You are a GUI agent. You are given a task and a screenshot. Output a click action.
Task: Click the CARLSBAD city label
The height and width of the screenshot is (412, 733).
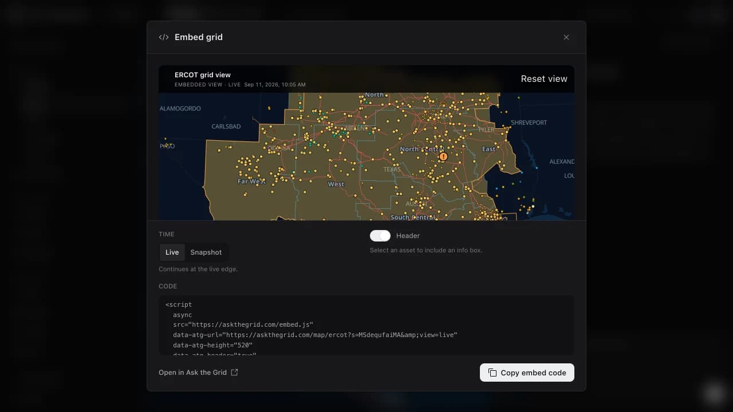click(x=226, y=126)
